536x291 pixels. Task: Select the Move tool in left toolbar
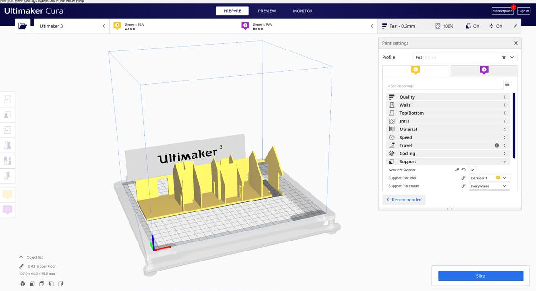click(8, 100)
